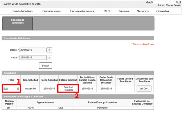Click Evaluación del Encargo Conferido header

pyautogui.click(x=142, y=102)
